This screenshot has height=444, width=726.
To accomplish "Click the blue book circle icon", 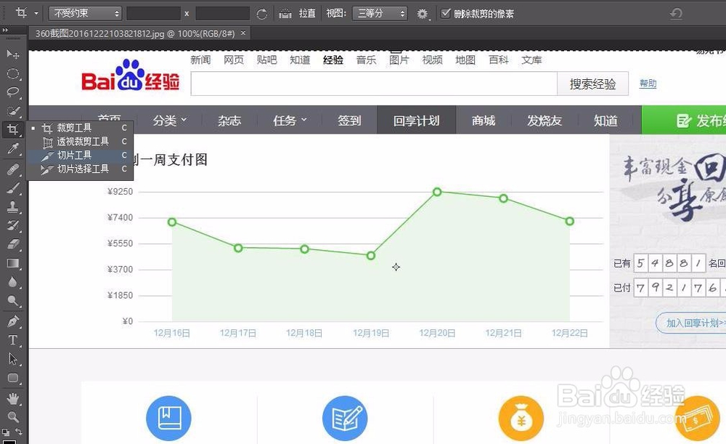I will (x=168, y=418).
